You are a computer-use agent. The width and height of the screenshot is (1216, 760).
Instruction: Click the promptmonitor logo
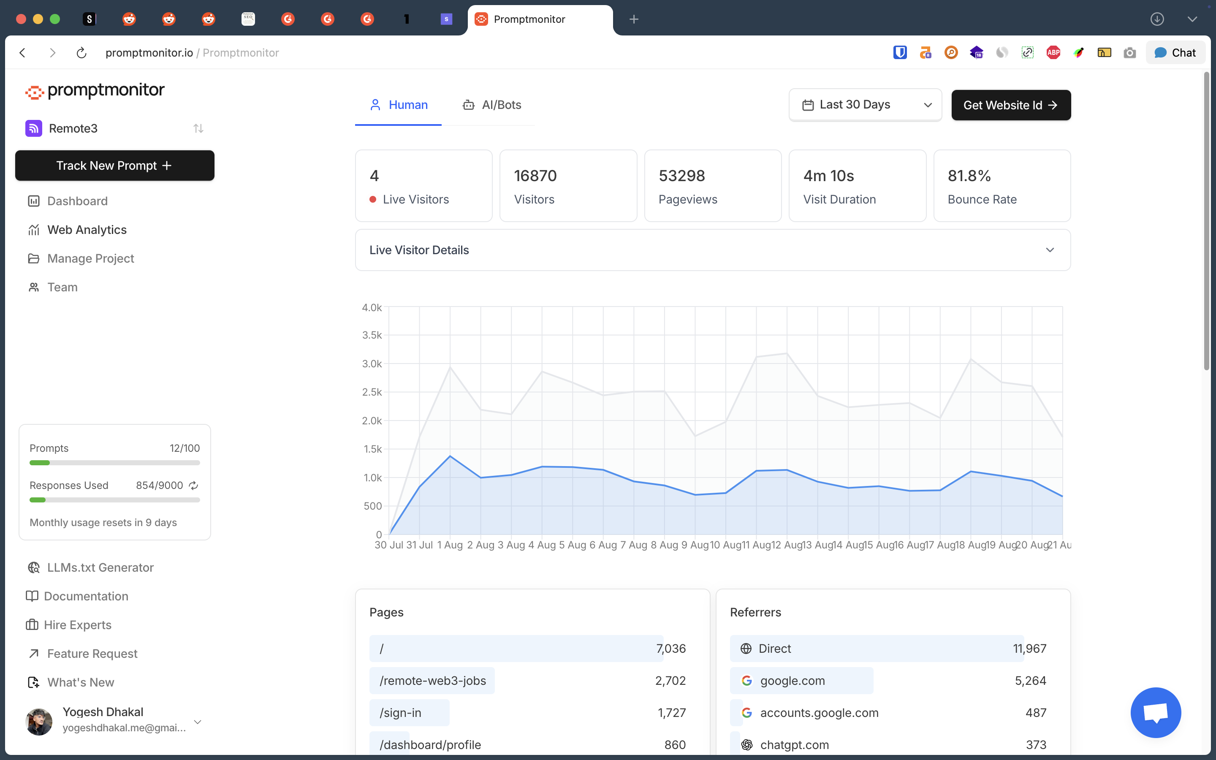coord(95,90)
